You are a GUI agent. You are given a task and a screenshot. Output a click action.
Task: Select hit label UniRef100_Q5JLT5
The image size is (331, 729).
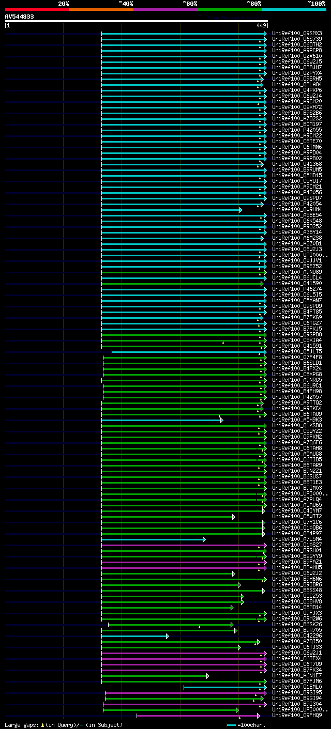point(296,351)
